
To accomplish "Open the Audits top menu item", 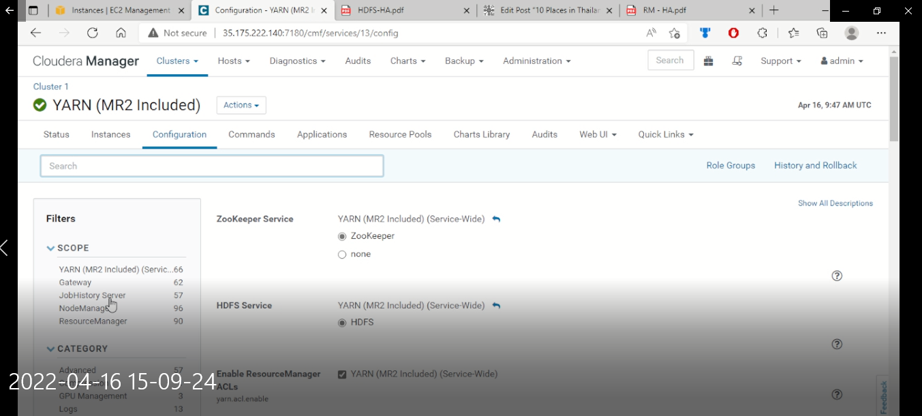I will click(358, 61).
